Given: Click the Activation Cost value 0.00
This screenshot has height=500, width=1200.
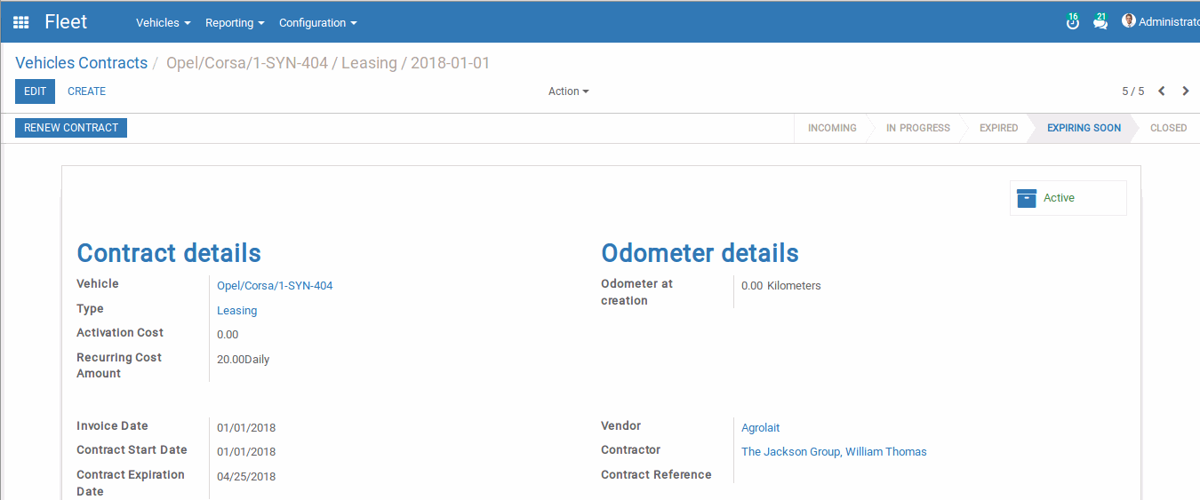Looking at the screenshot, I should (x=228, y=335).
